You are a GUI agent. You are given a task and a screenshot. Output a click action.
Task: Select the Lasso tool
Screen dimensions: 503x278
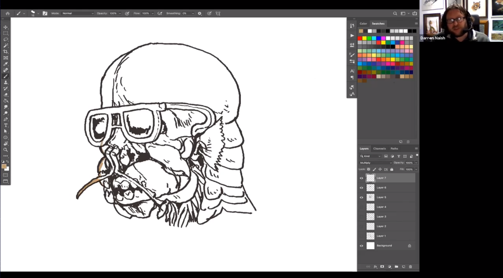pyautogui.click(x=6, y=39)
